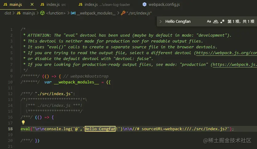This screenshot has width=257, height=149.
Task: Click the JS icon beside main.js in breadcrumb
Action: click(x=18, y=13)
